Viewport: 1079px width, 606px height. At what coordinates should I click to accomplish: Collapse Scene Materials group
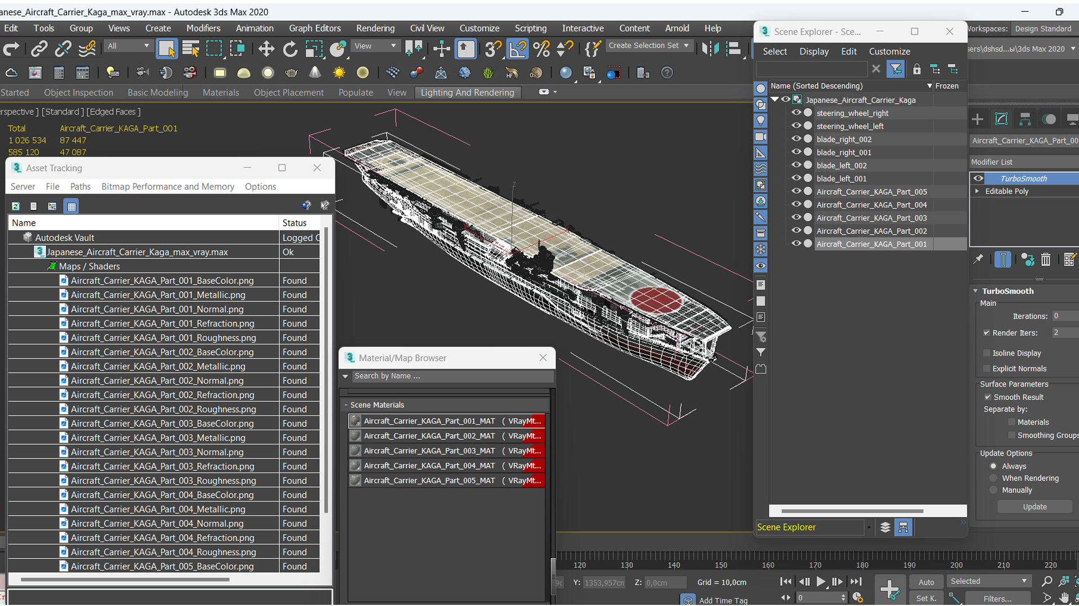coord(346,405)
